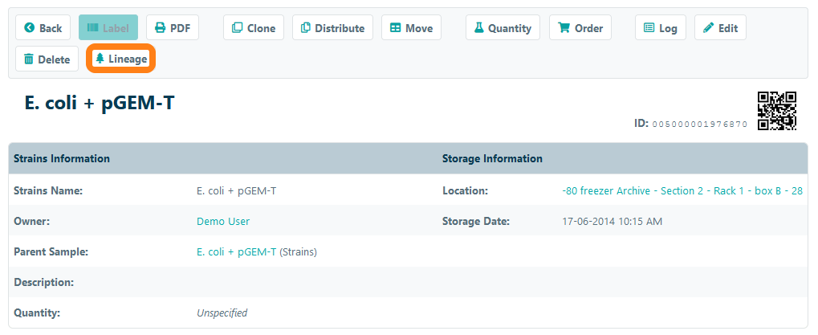The width and height of the screenshot is (818, 335).
Task: Open the Distribute sample option
Action: click(332, 28)
